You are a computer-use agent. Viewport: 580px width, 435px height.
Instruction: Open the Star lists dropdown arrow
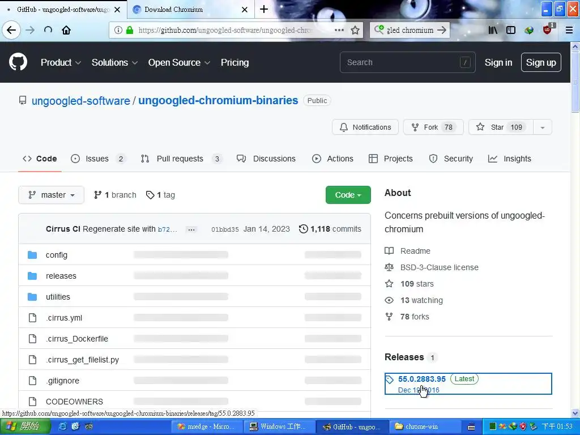[543, 127]
